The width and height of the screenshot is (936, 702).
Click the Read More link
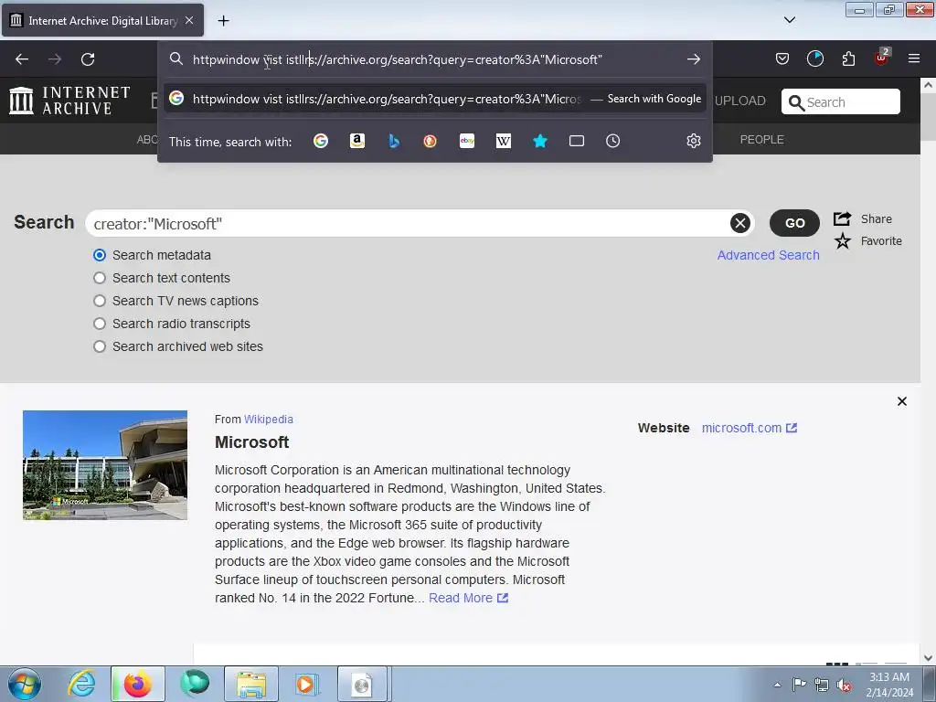tap(468, 598)
